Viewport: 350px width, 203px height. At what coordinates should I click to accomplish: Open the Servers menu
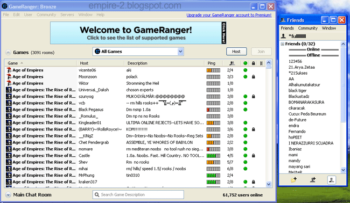[x=67, y=15]
